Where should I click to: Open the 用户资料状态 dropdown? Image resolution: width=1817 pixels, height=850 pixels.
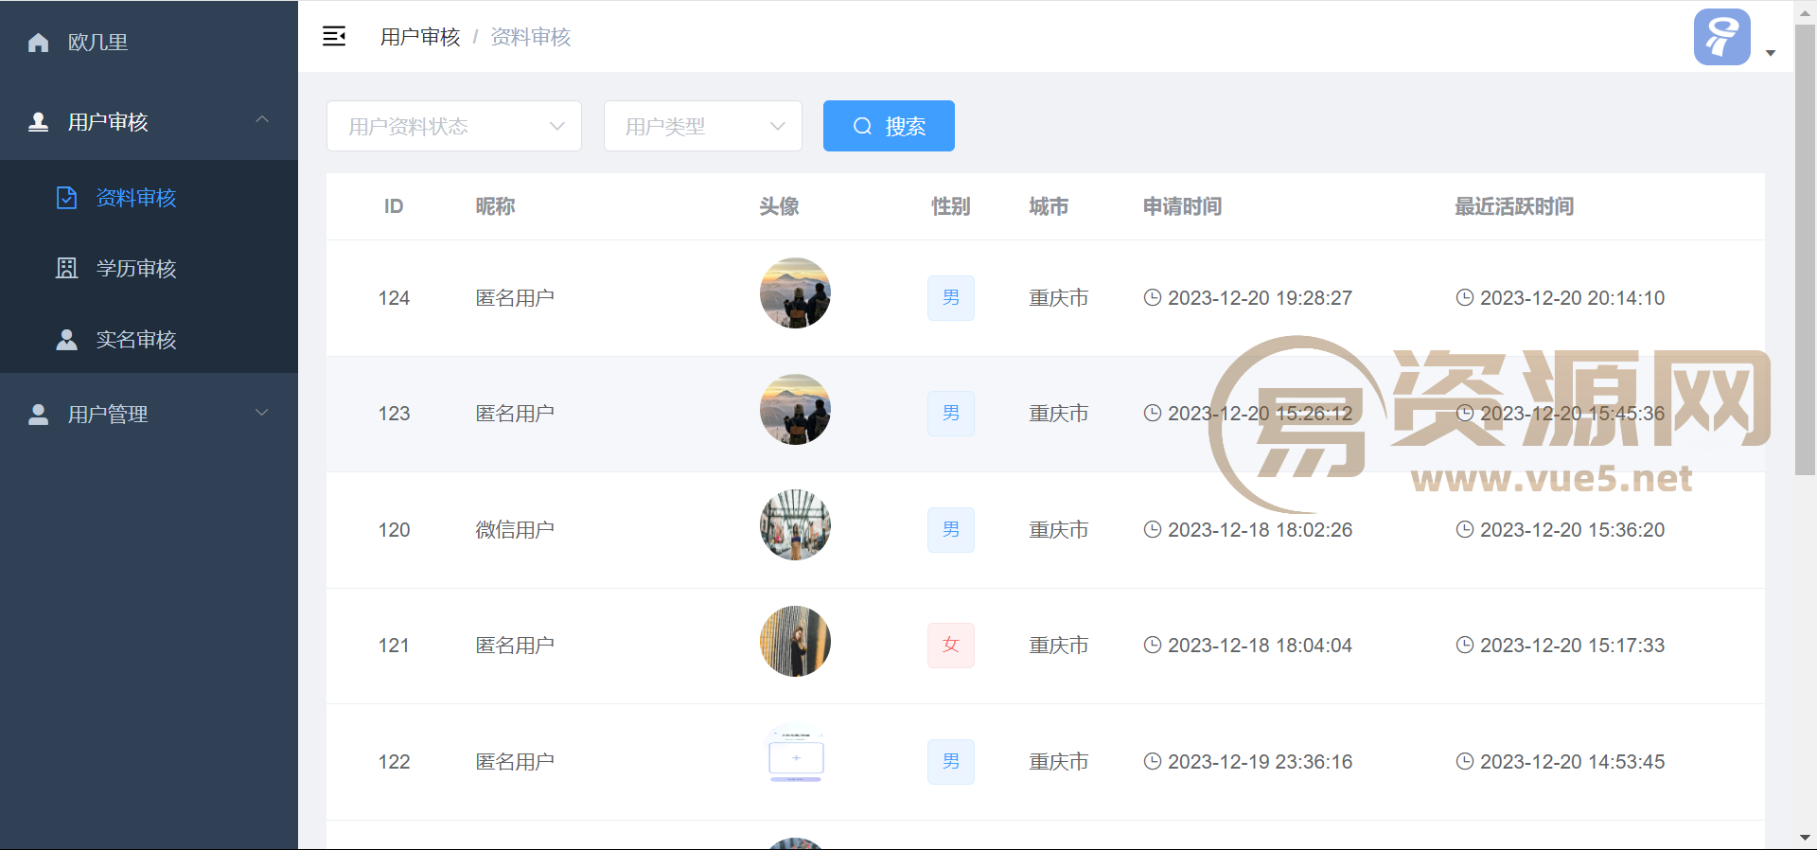[x=454, y=126]
